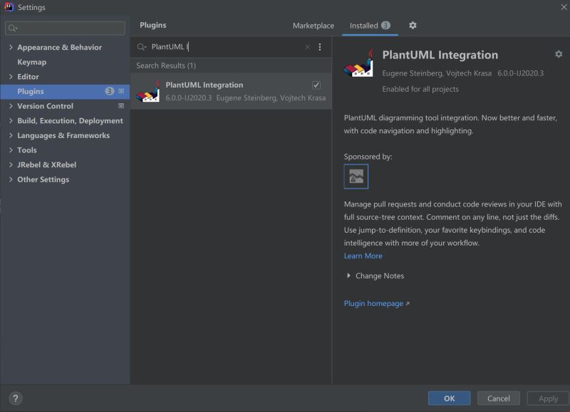Expand the Version Control node
The height and width of the screenshot is (412, 570).
coord(11,106)
